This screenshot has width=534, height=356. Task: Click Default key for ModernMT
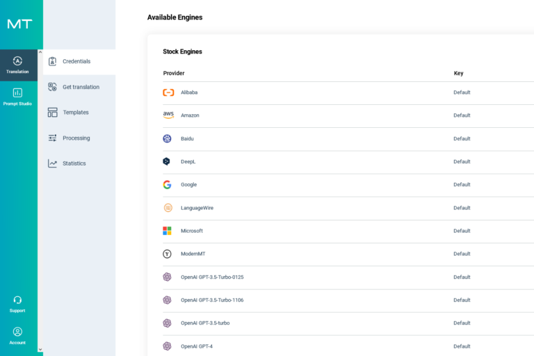point(462,254)
